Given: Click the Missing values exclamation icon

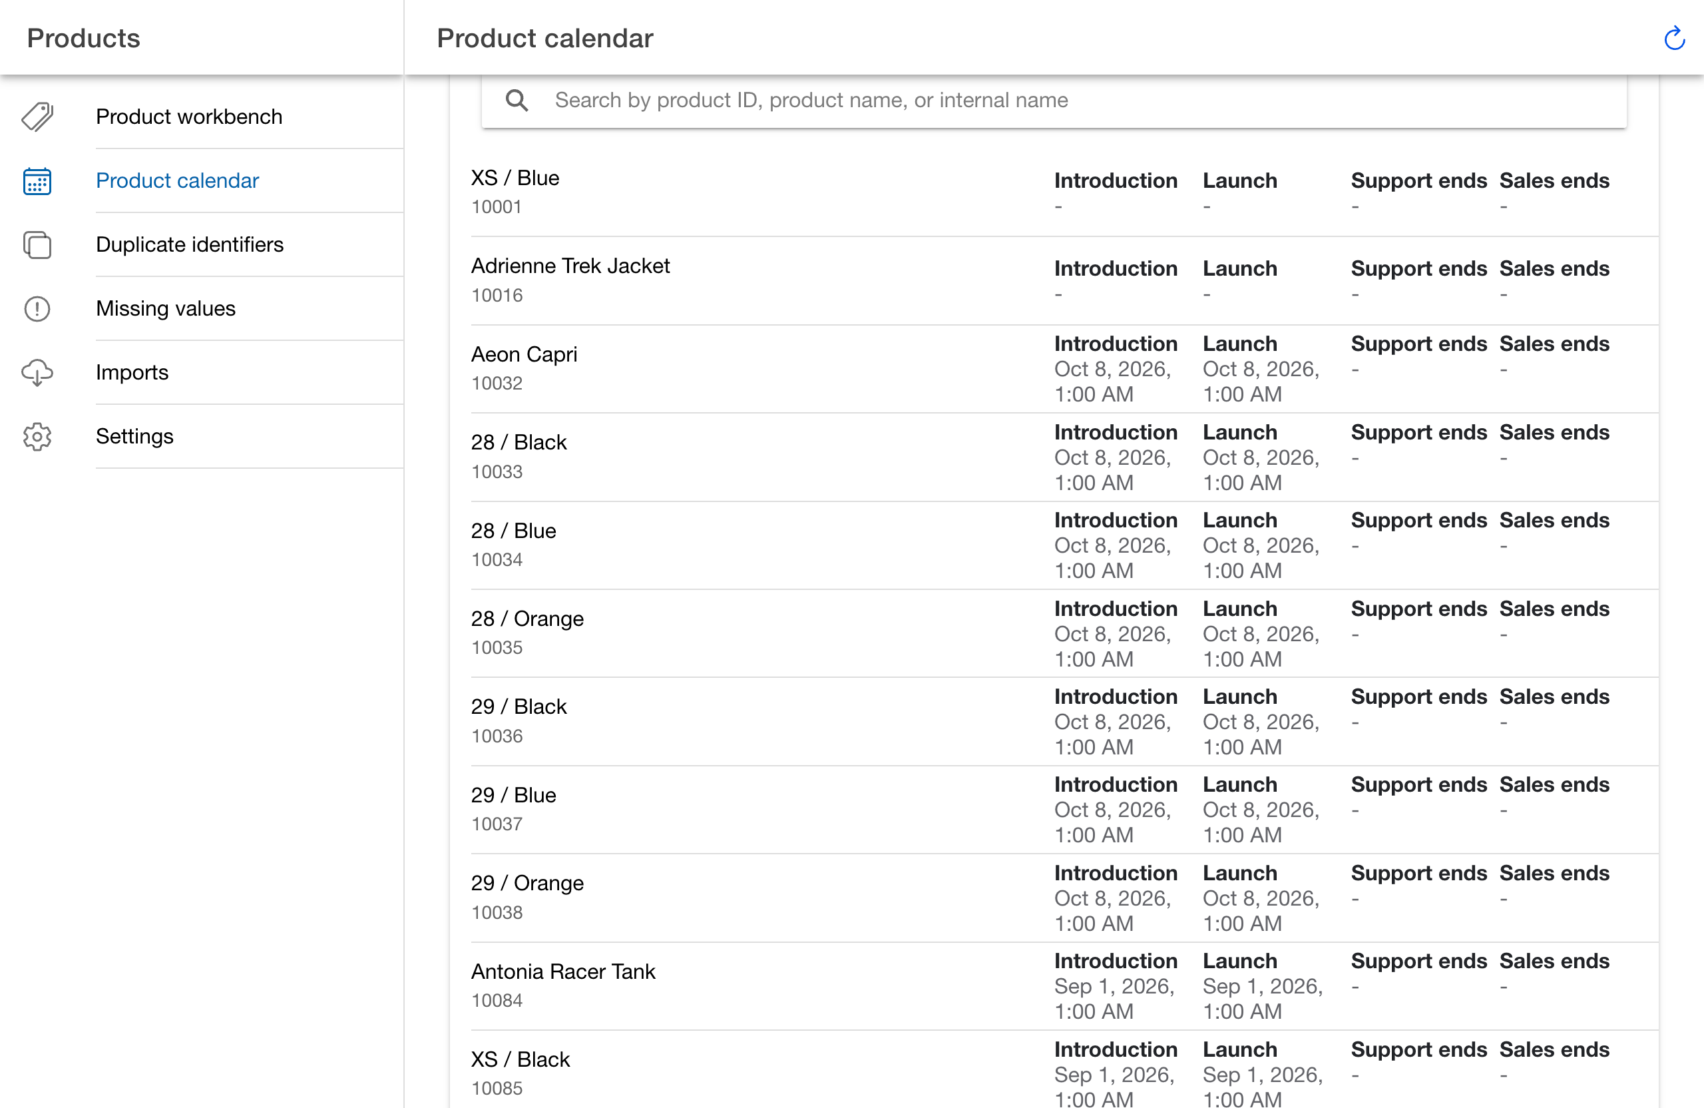Looking at the screenshot, I should [37, 309].
